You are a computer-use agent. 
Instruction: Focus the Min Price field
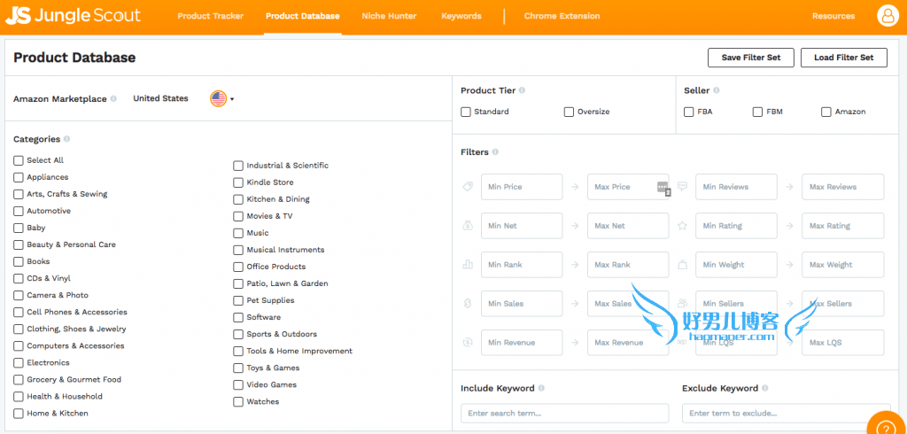coord(522,187)
